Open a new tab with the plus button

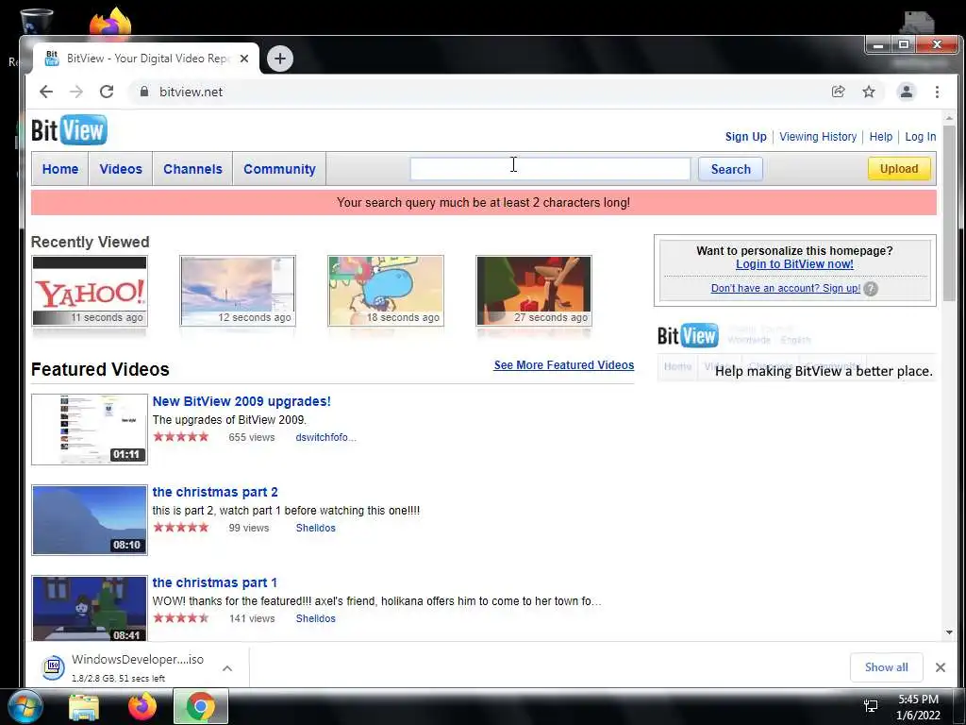coord(279,59)
